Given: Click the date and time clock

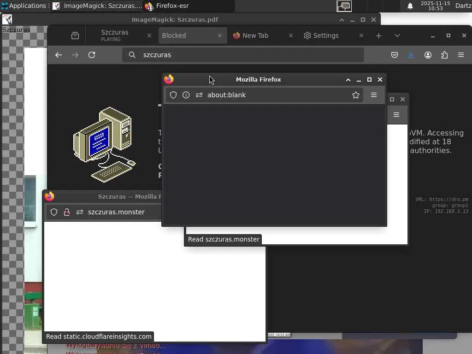Looking at the screenshot, I should point(435,6).
